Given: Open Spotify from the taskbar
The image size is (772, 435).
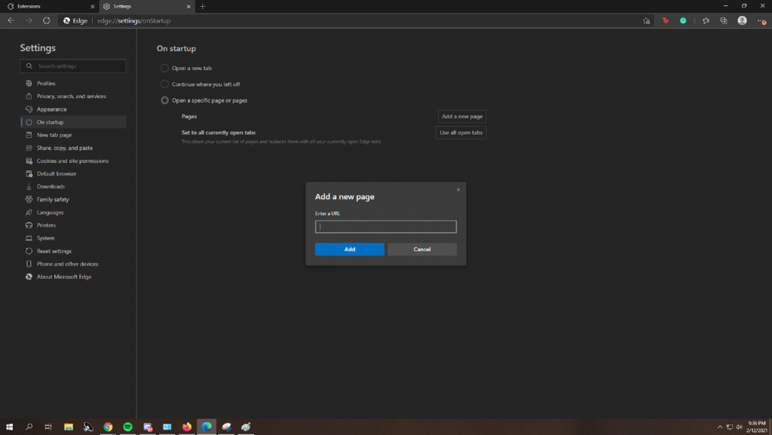Looking at the screenshot, I should tap(127, 427).
